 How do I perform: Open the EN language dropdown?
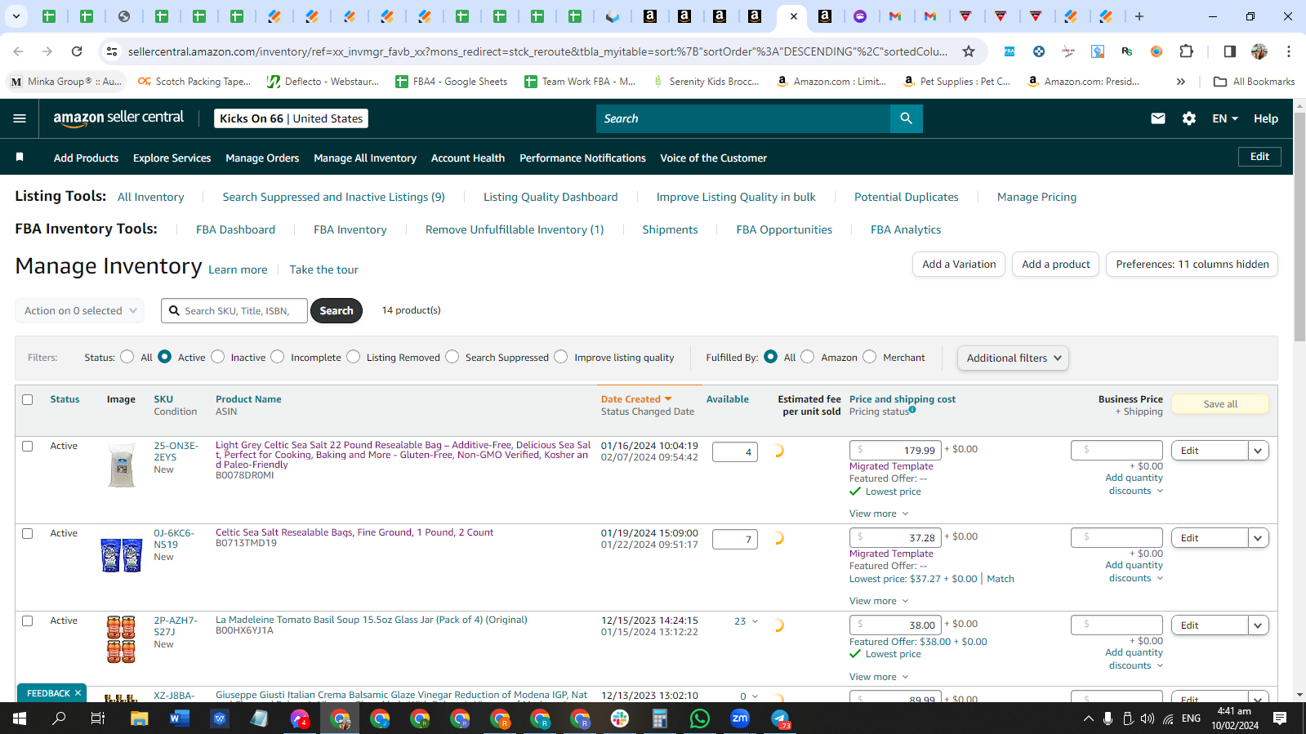point(1225,118)
